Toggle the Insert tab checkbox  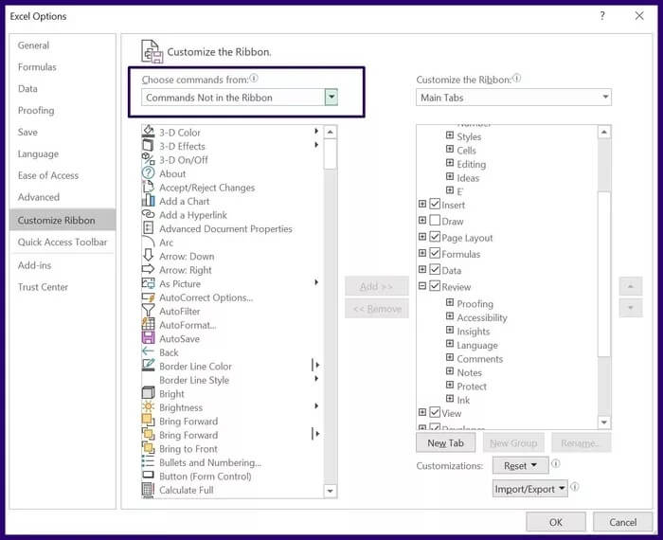coord(435,204)
